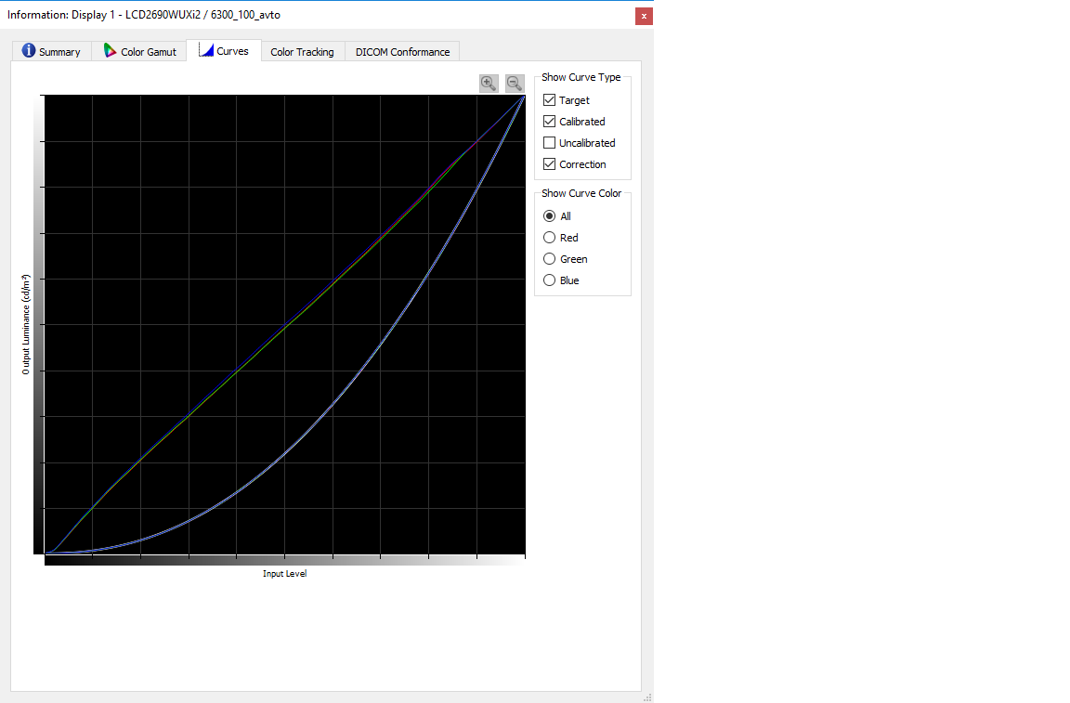
Task: Select the Blue curve color option
Action: 549,280
